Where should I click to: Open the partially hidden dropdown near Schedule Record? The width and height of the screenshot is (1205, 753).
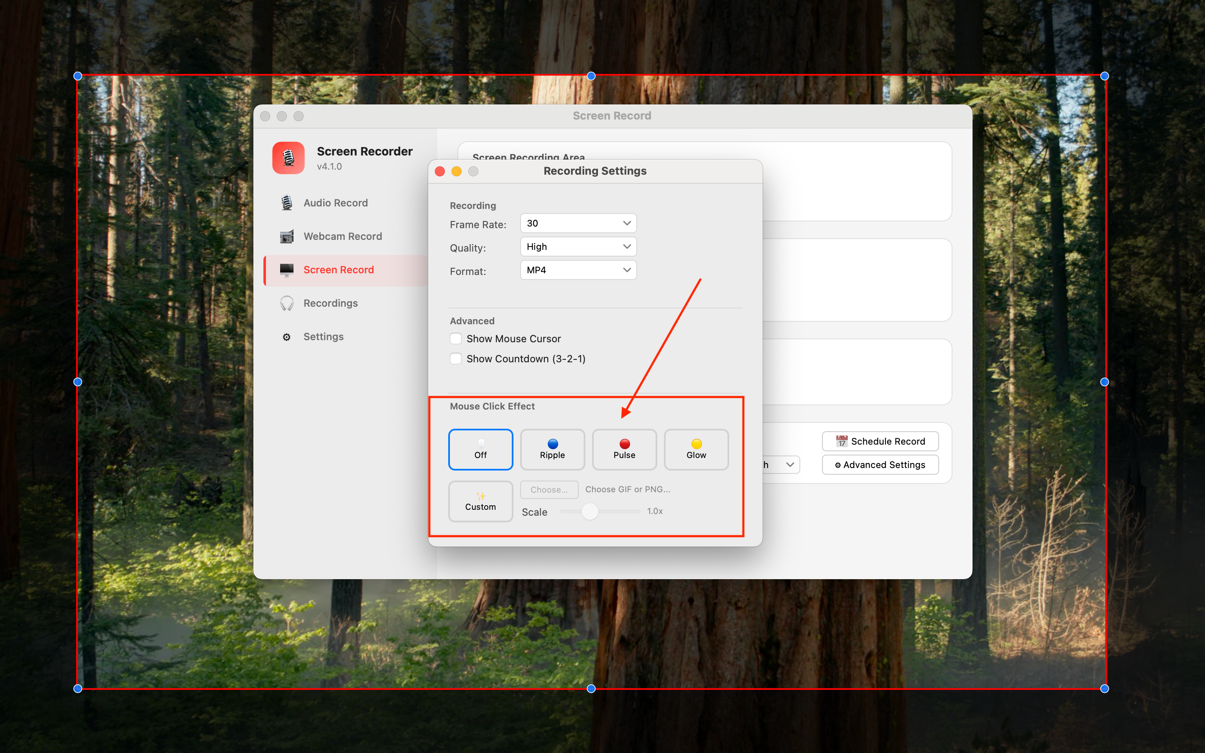coord(781,465)
